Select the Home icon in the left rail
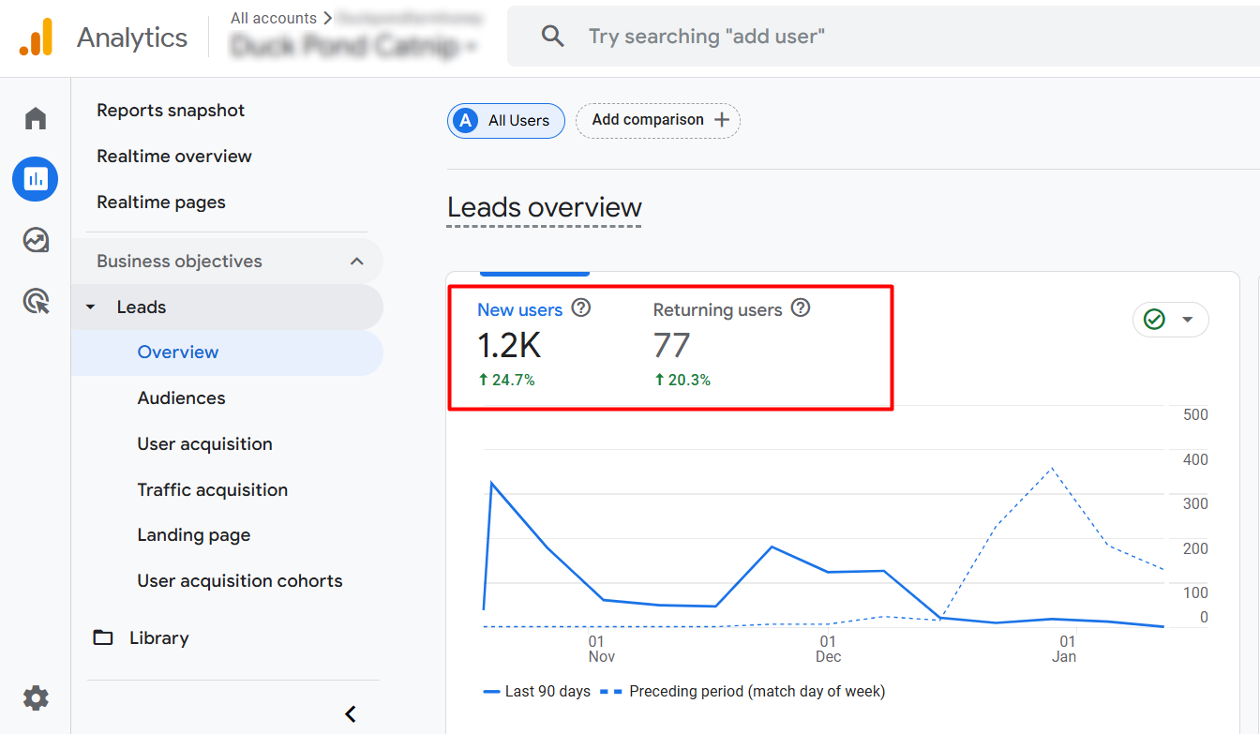 point(35,117)
